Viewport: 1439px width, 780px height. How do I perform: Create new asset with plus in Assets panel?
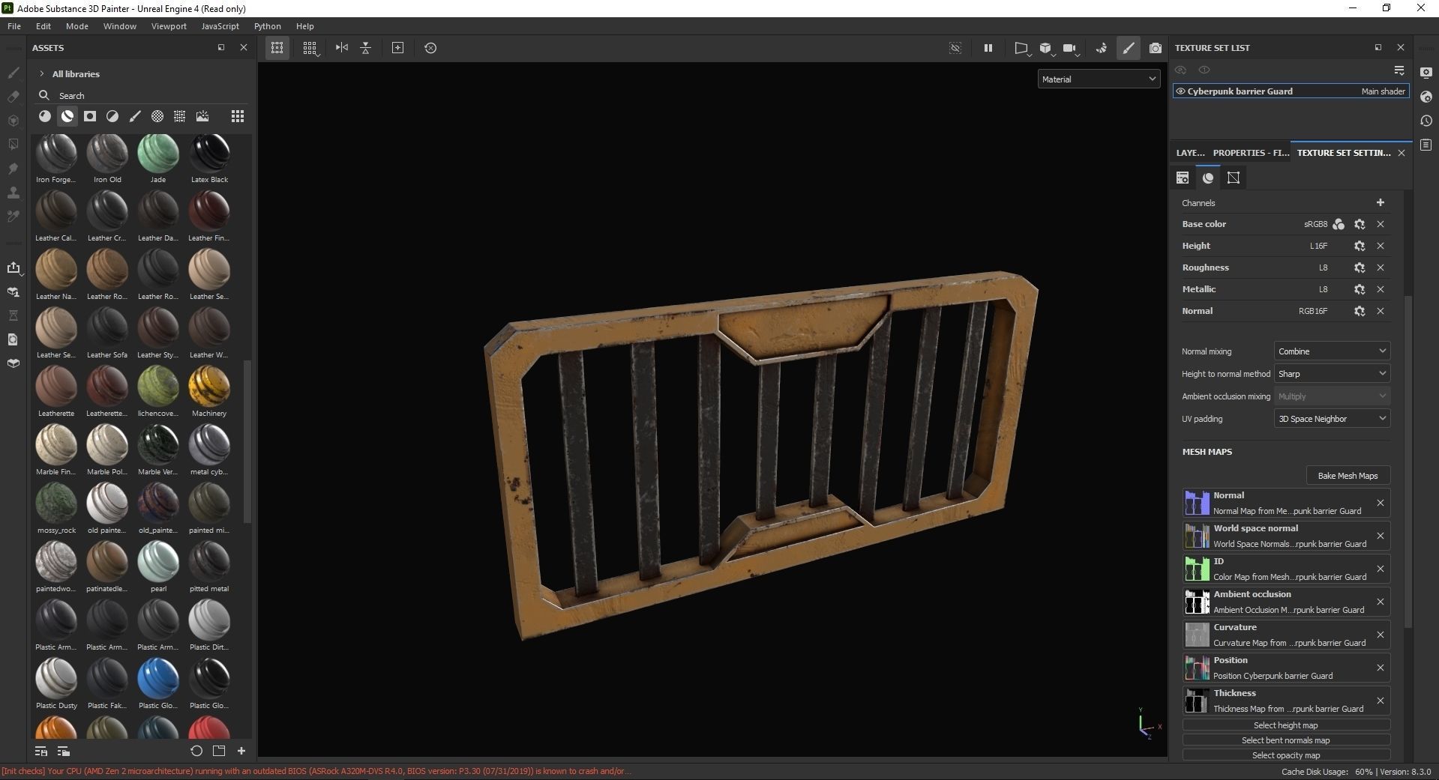pos(241,751)
